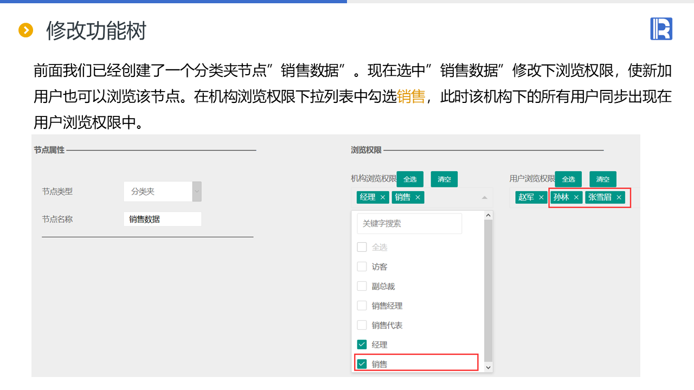Click 全选 button for 用户浏览权限
694x390 pixels.
click(x=568, y=179)
